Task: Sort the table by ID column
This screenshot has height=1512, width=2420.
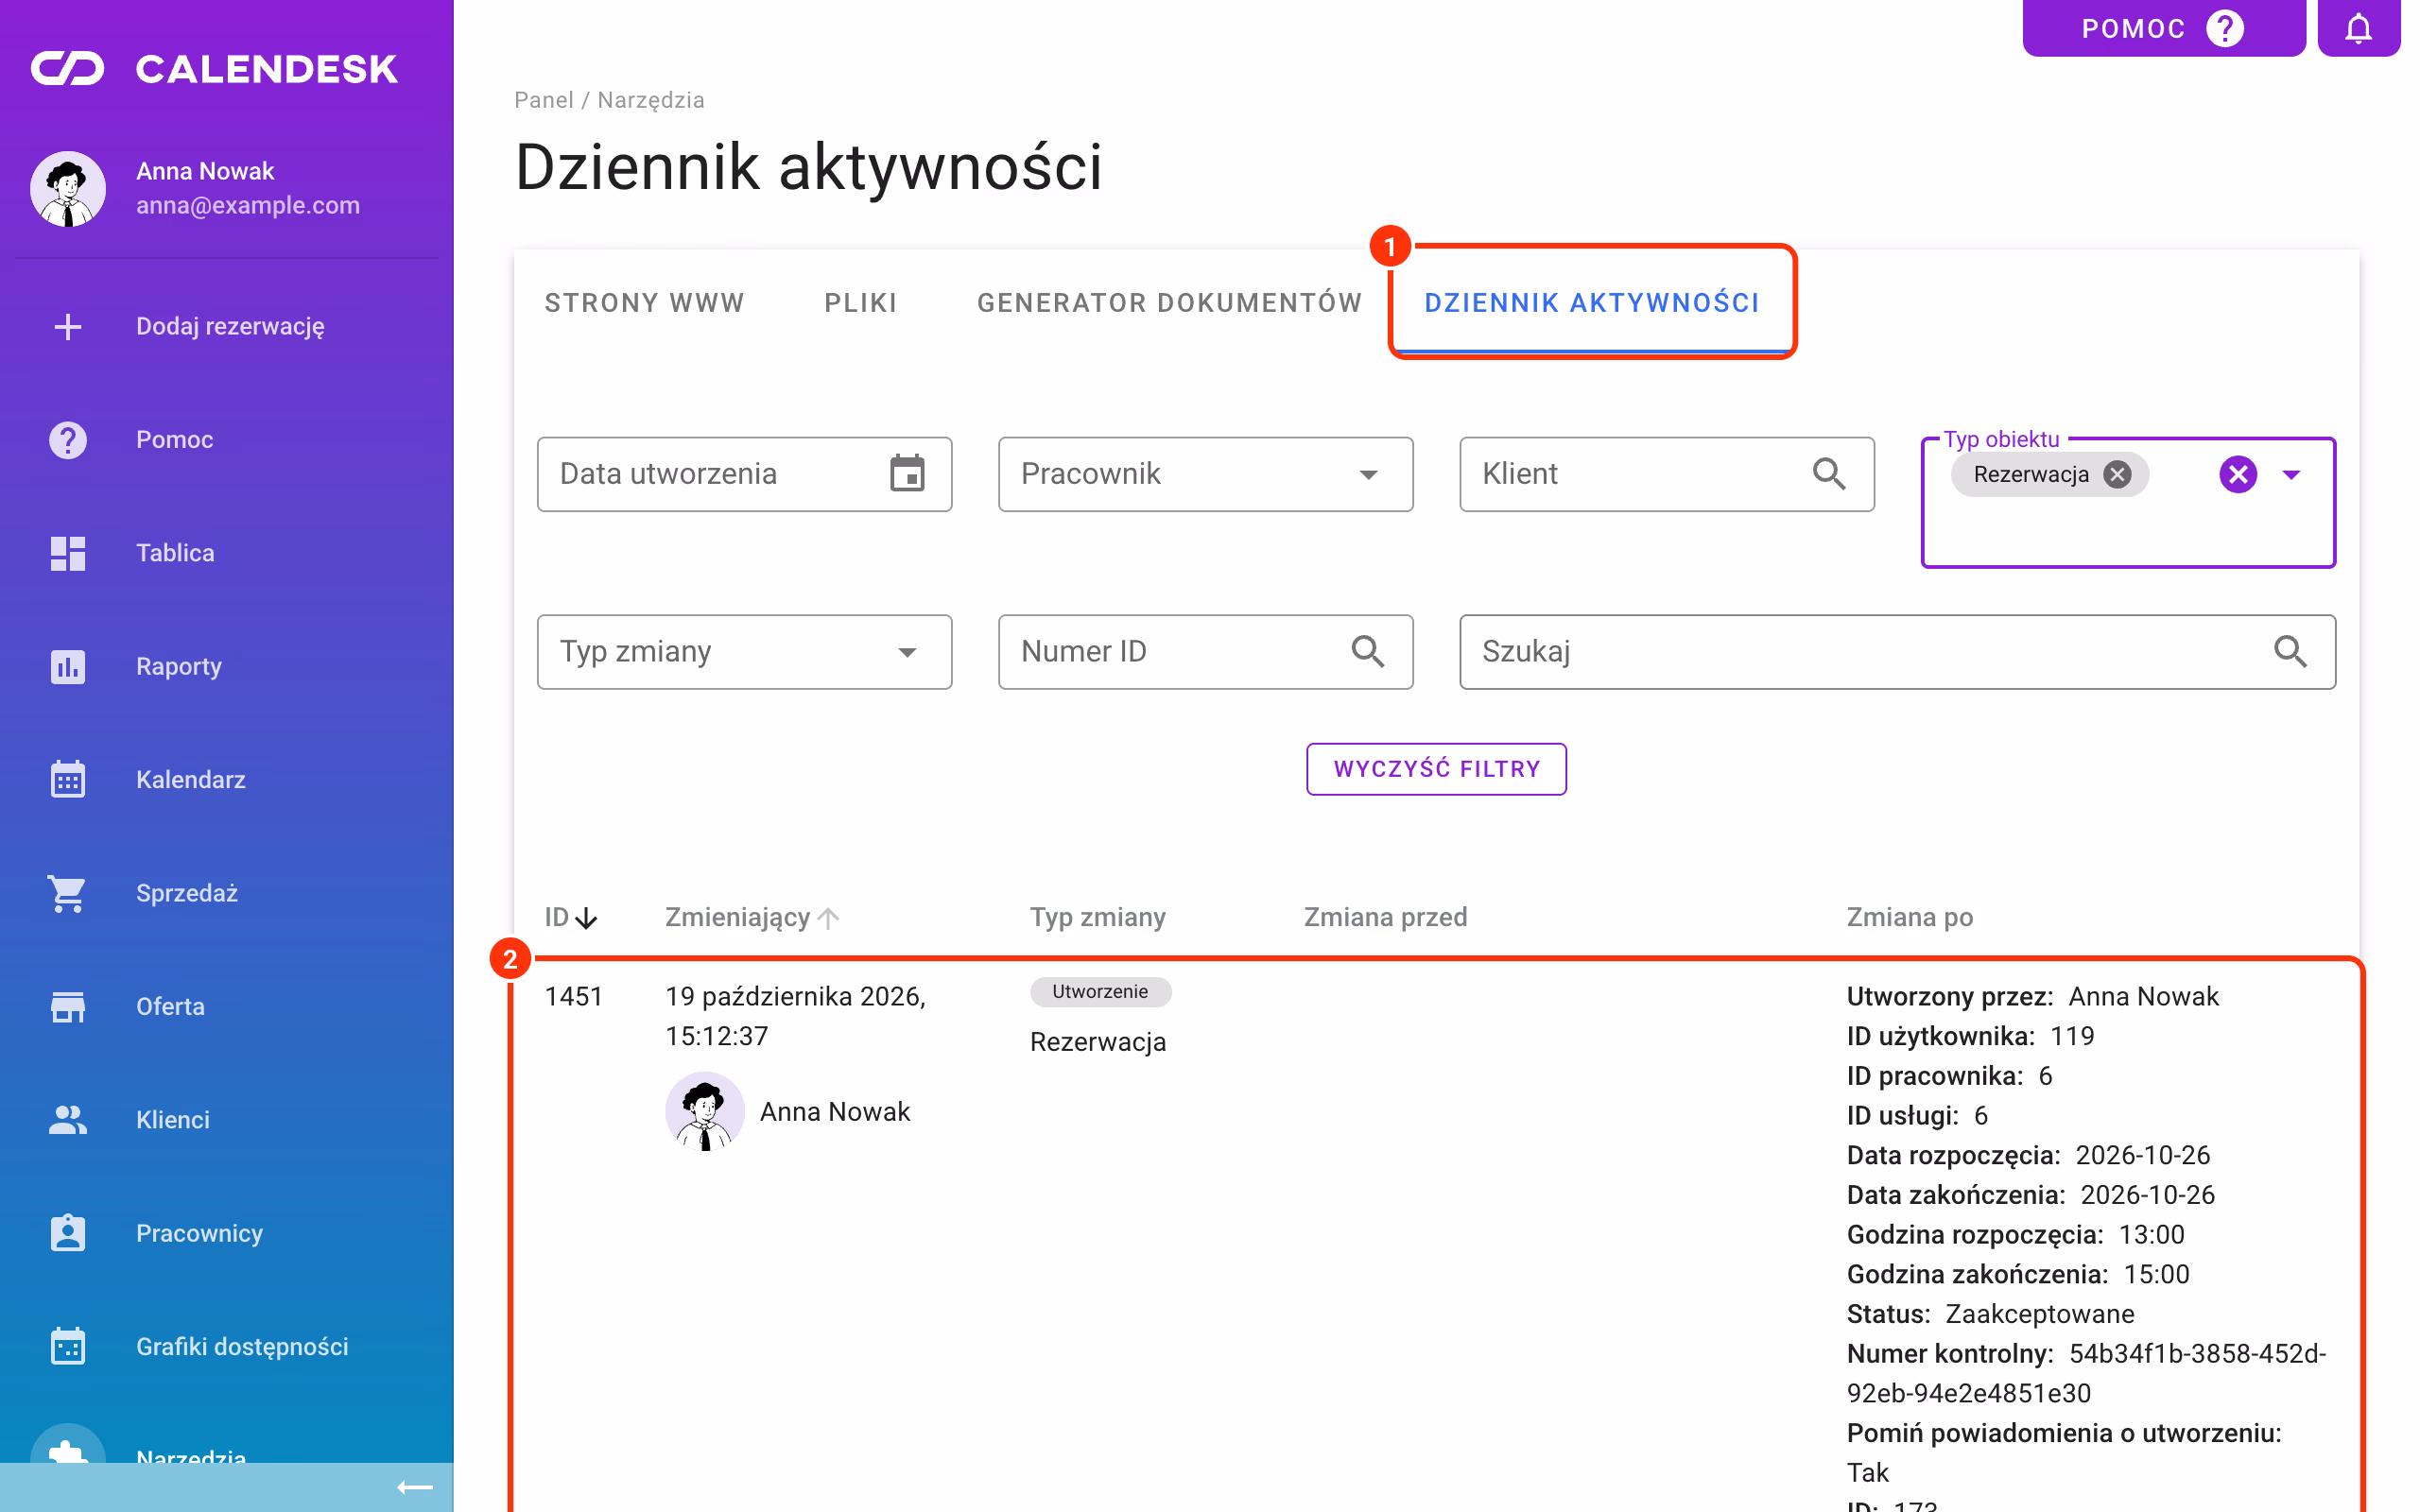Action: [x=571, y=917]
